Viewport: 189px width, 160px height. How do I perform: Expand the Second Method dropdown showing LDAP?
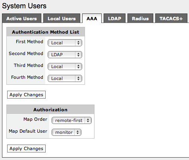tap(65, 55)
